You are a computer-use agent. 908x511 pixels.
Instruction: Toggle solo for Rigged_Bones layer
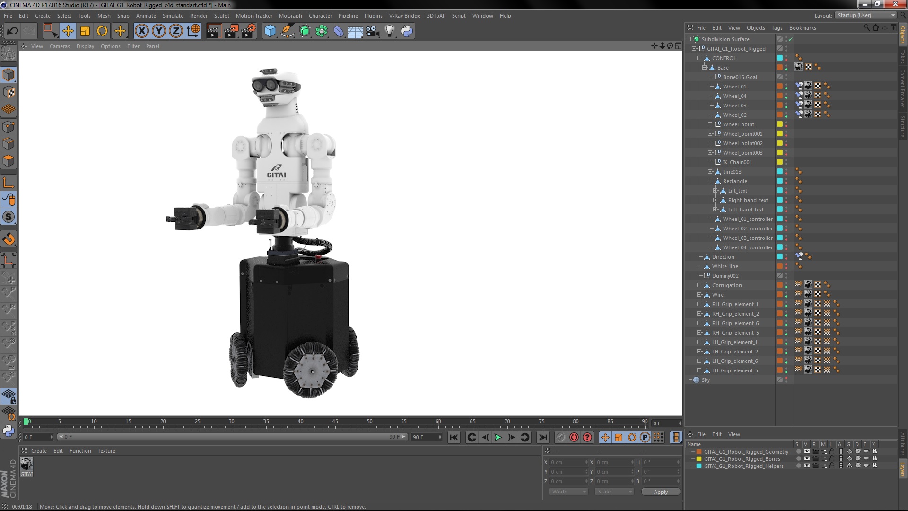(x=798, y=459)
